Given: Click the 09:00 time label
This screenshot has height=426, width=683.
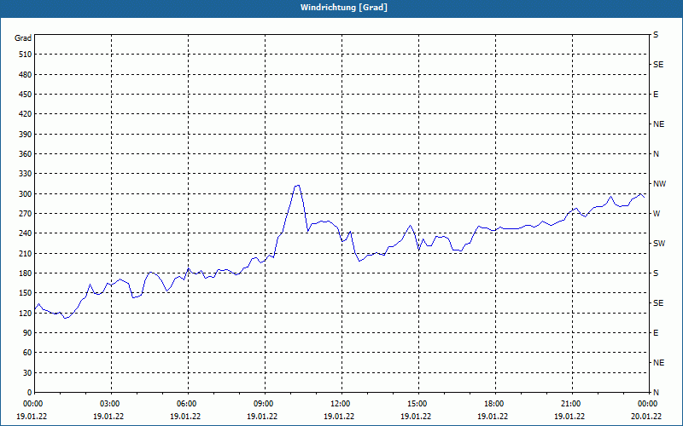Looking at the screenshot, I should pos(265,404).
